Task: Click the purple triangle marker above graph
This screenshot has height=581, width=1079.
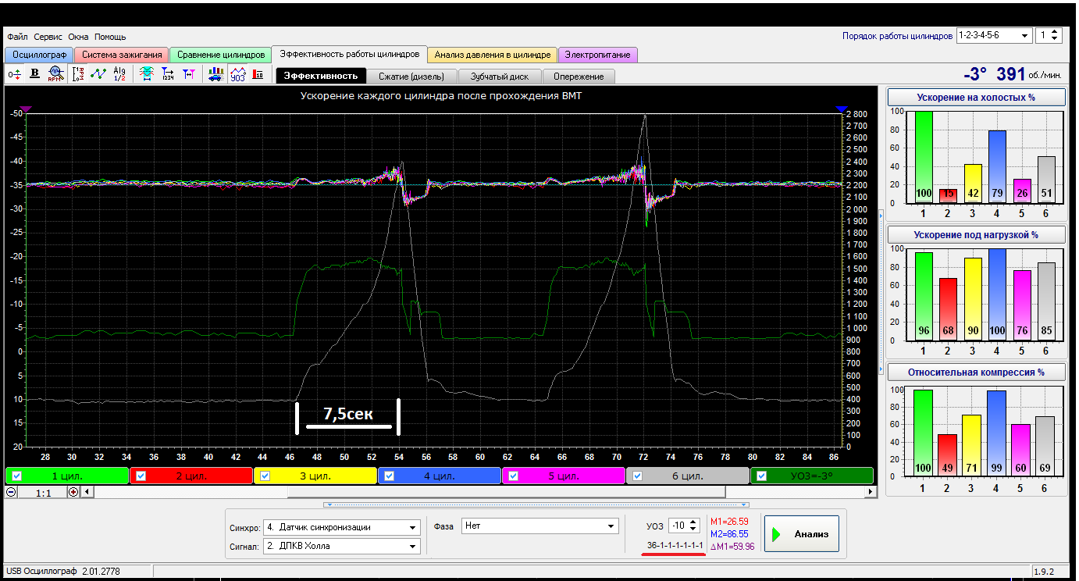Action: (x=26, y=109)
